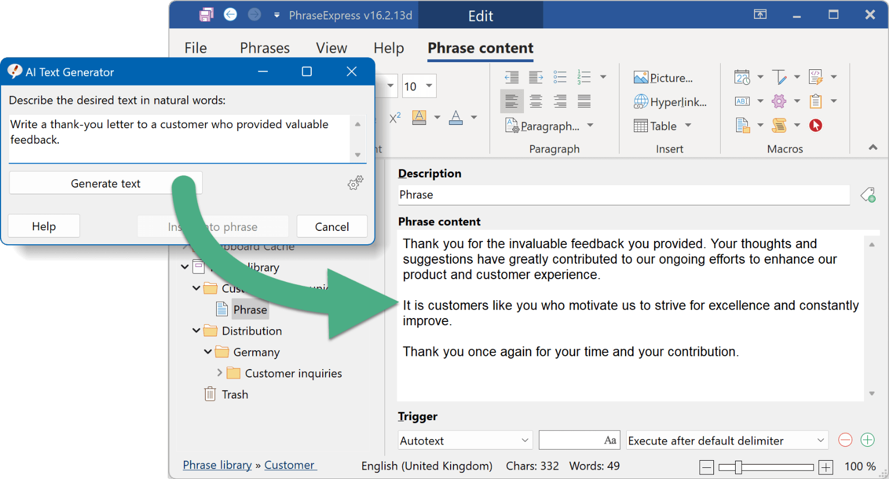
Task: Click the Table insert button
Action: (x=656, y=126)
